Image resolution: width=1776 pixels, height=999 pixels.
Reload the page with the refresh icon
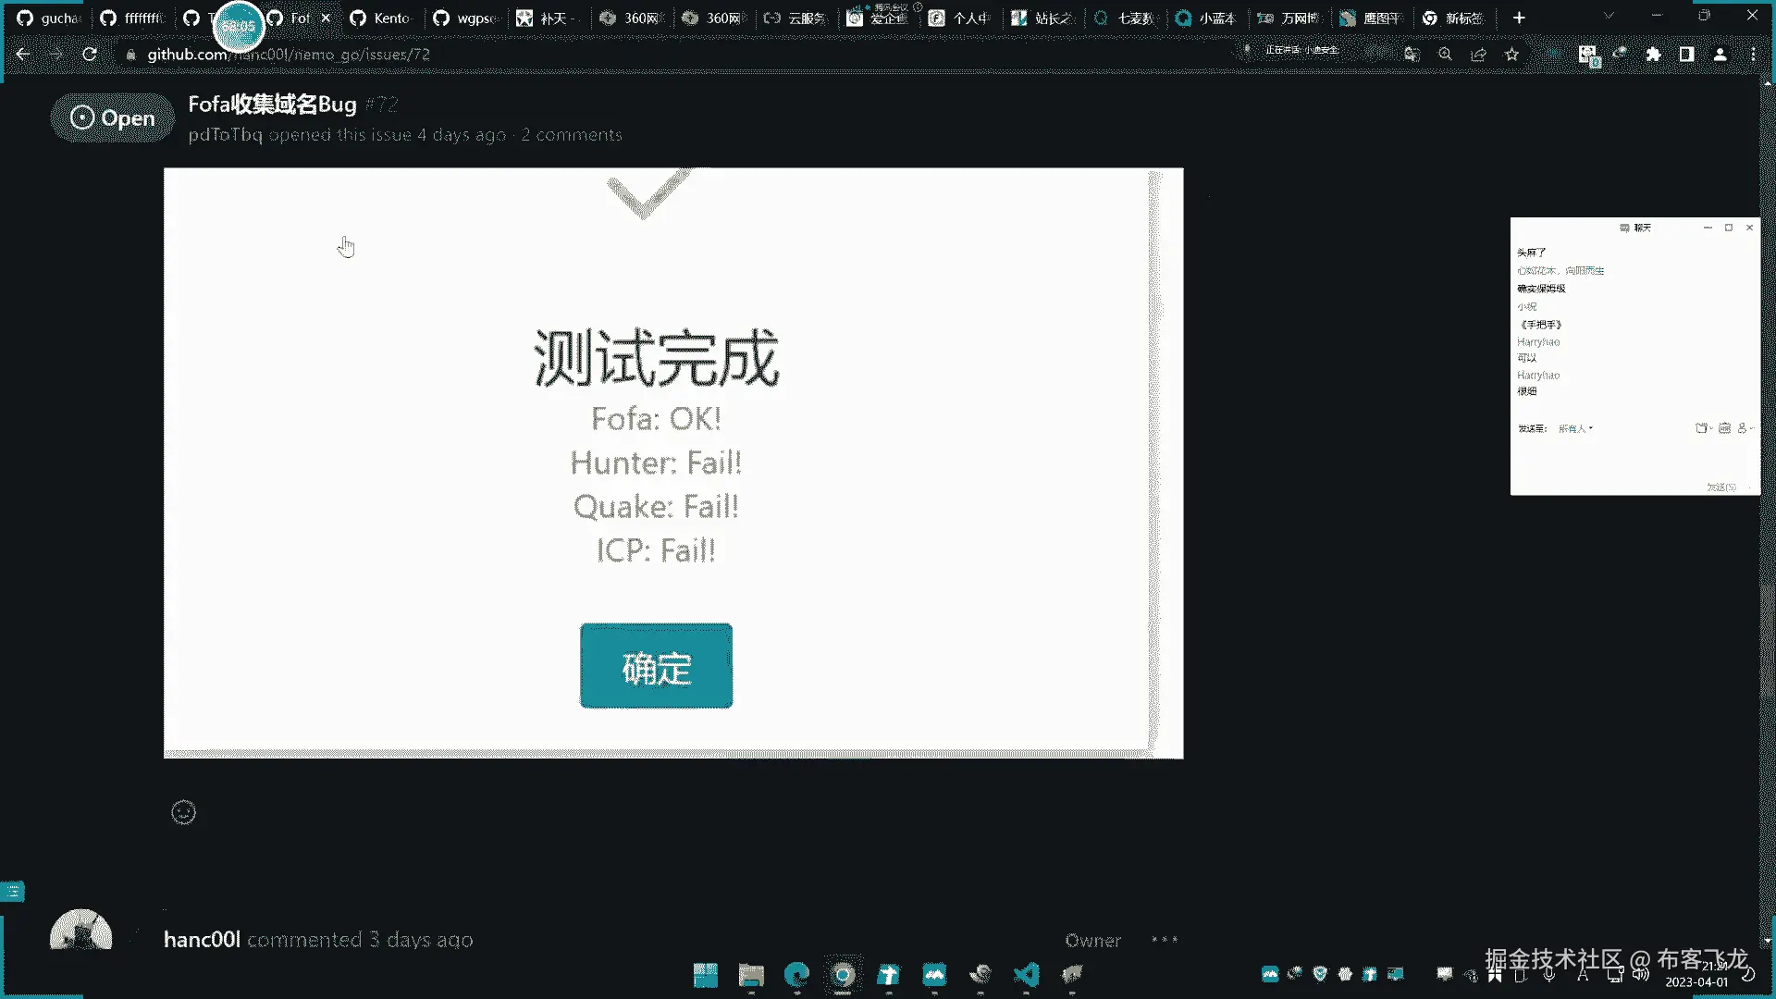[x=90, y=55]
